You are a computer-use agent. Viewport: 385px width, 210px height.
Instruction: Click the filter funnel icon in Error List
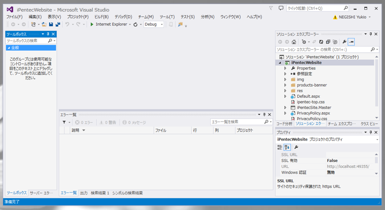pyautogui.click(x=64, y=122)
